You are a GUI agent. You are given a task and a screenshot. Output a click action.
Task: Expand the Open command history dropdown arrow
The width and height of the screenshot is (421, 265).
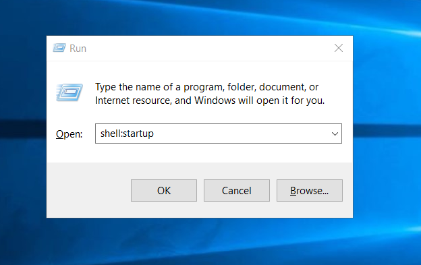click(335, 134)
